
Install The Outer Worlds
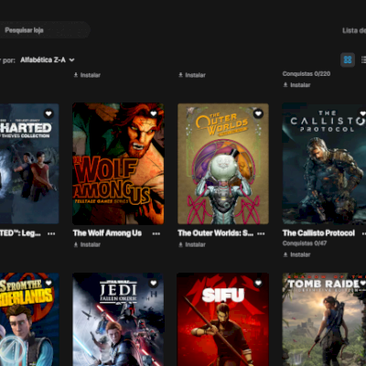click(192, 244)
